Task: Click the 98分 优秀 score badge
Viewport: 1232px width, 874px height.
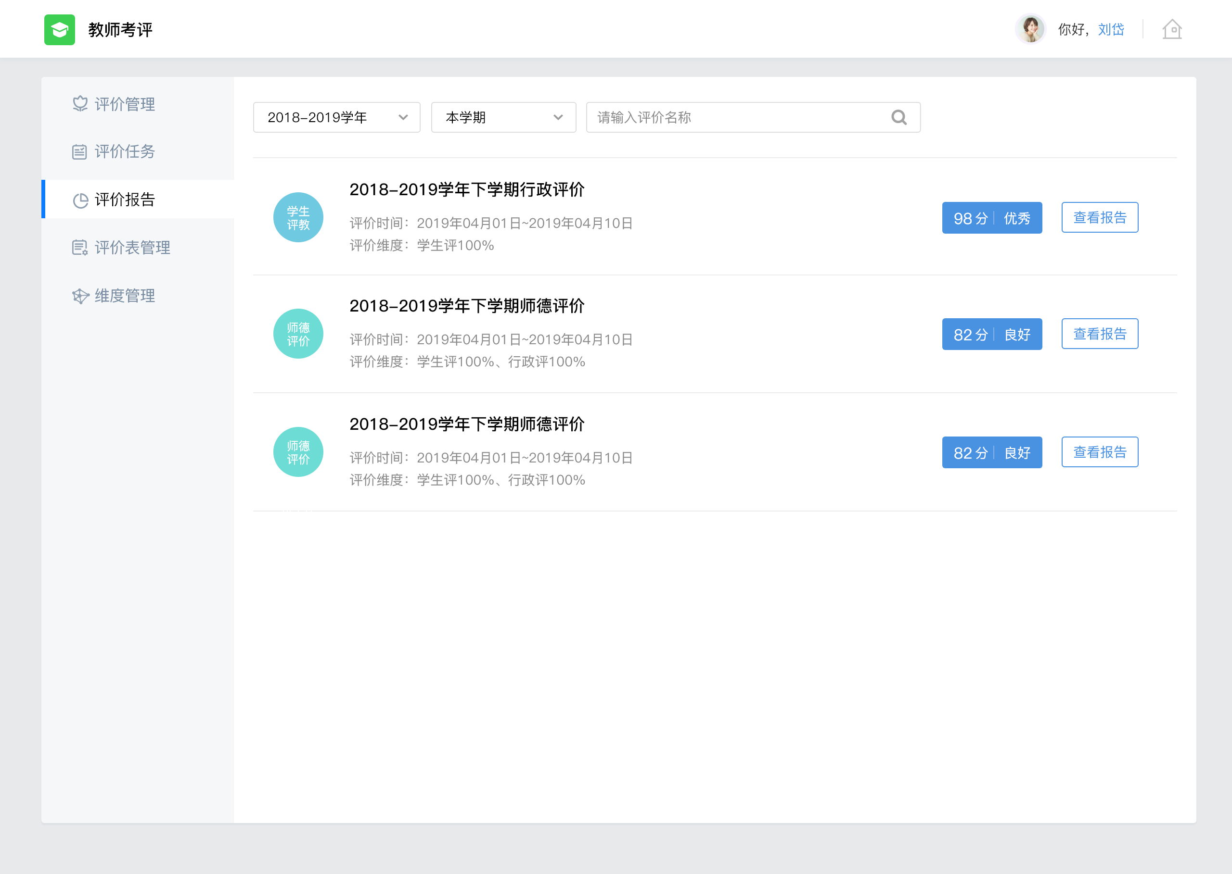Action: point(991,218)
